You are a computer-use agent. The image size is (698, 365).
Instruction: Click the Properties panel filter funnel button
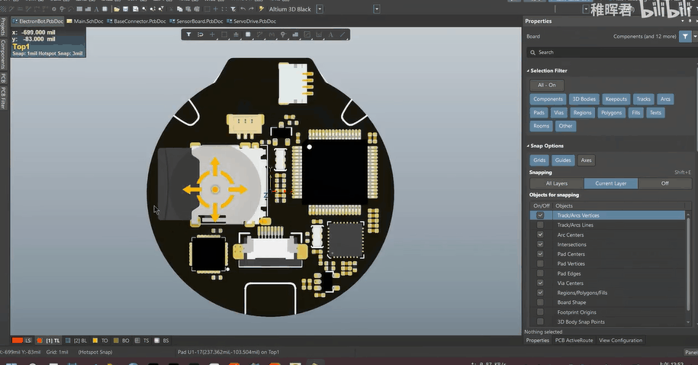[684, 36]
